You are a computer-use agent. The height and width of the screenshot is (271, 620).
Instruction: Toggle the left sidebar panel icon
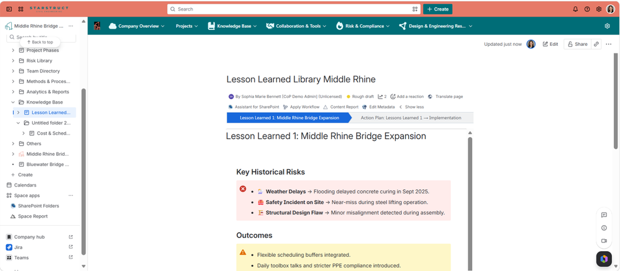[x=9, y=9]
